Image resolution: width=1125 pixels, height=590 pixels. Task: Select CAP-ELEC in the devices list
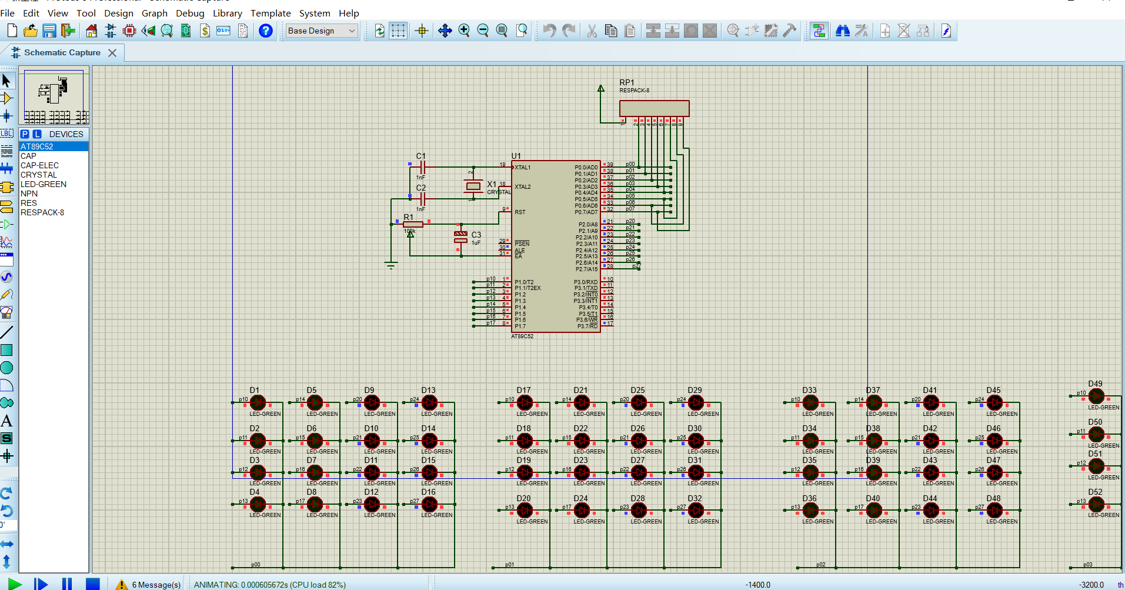click(x=54, y=165)
